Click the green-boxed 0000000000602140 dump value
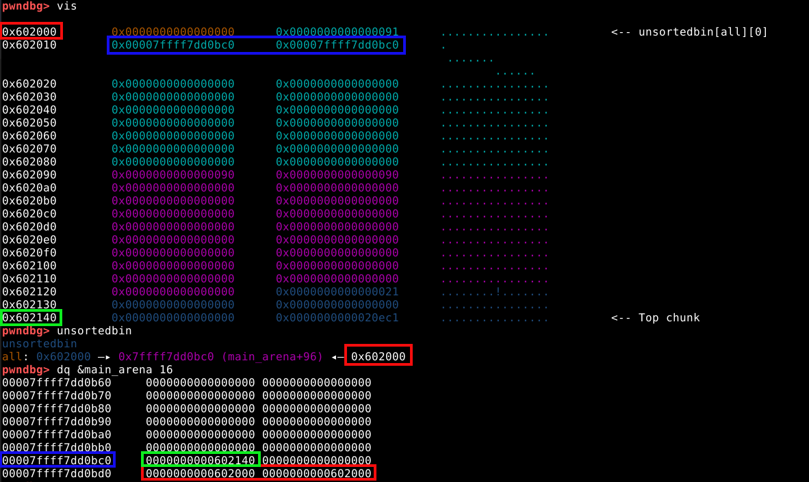Screen dimensions: 809x482 pyautogui.click(x=200, y=460)
